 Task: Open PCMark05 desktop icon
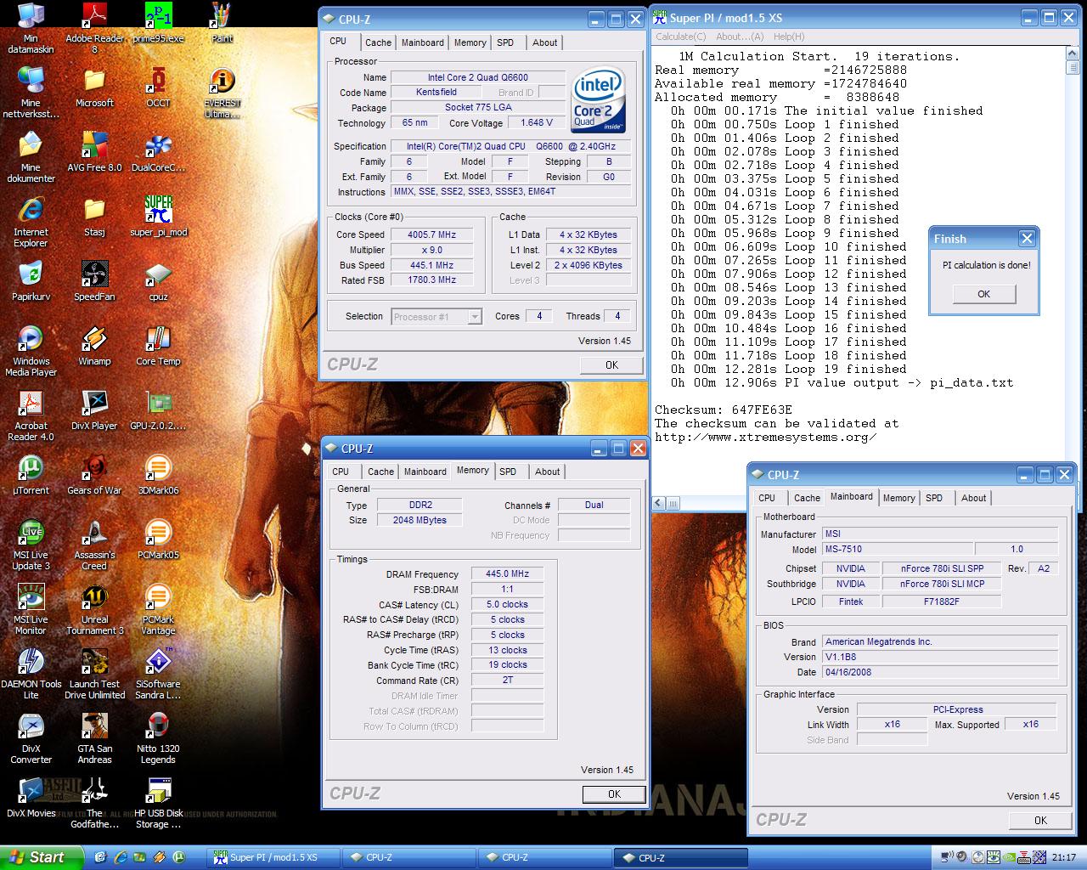point(158,540)
